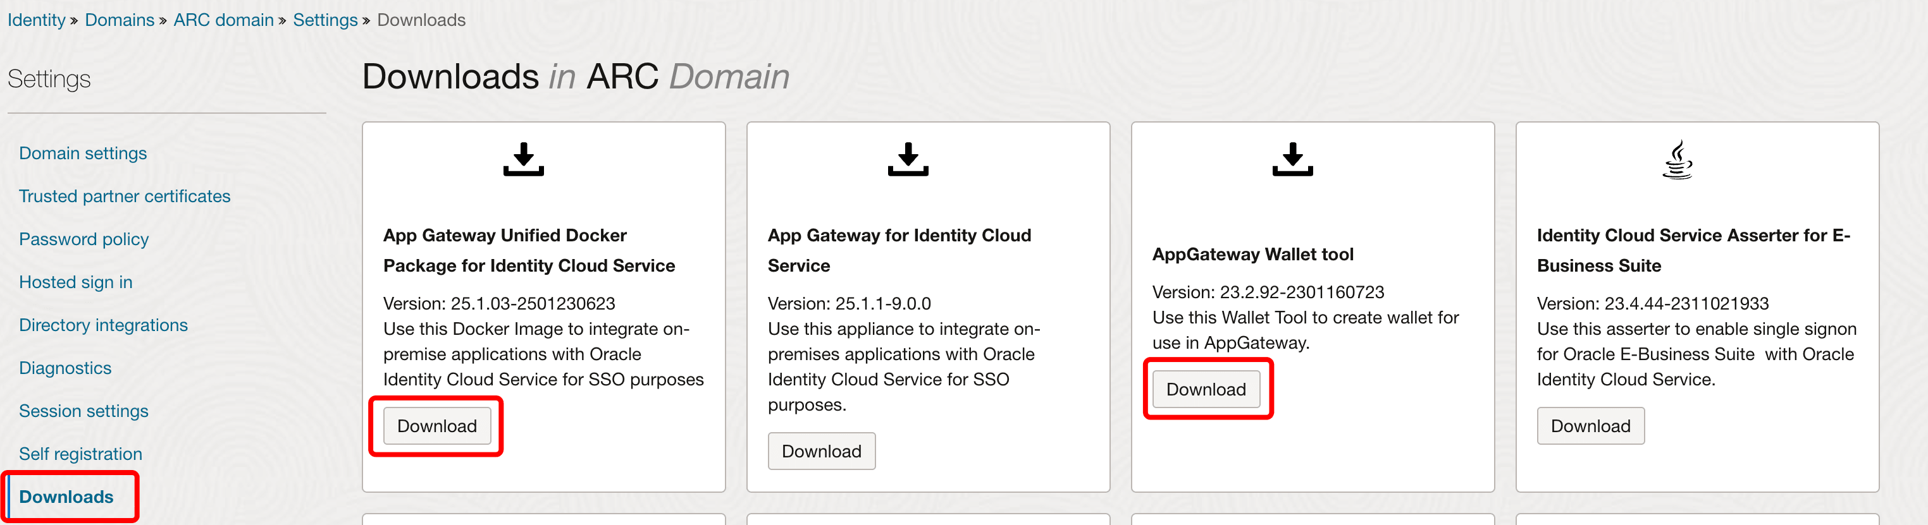This screenshot has height=525, width=1928.
Task: Open Password policy settings
Action: [x=84, y=239]
